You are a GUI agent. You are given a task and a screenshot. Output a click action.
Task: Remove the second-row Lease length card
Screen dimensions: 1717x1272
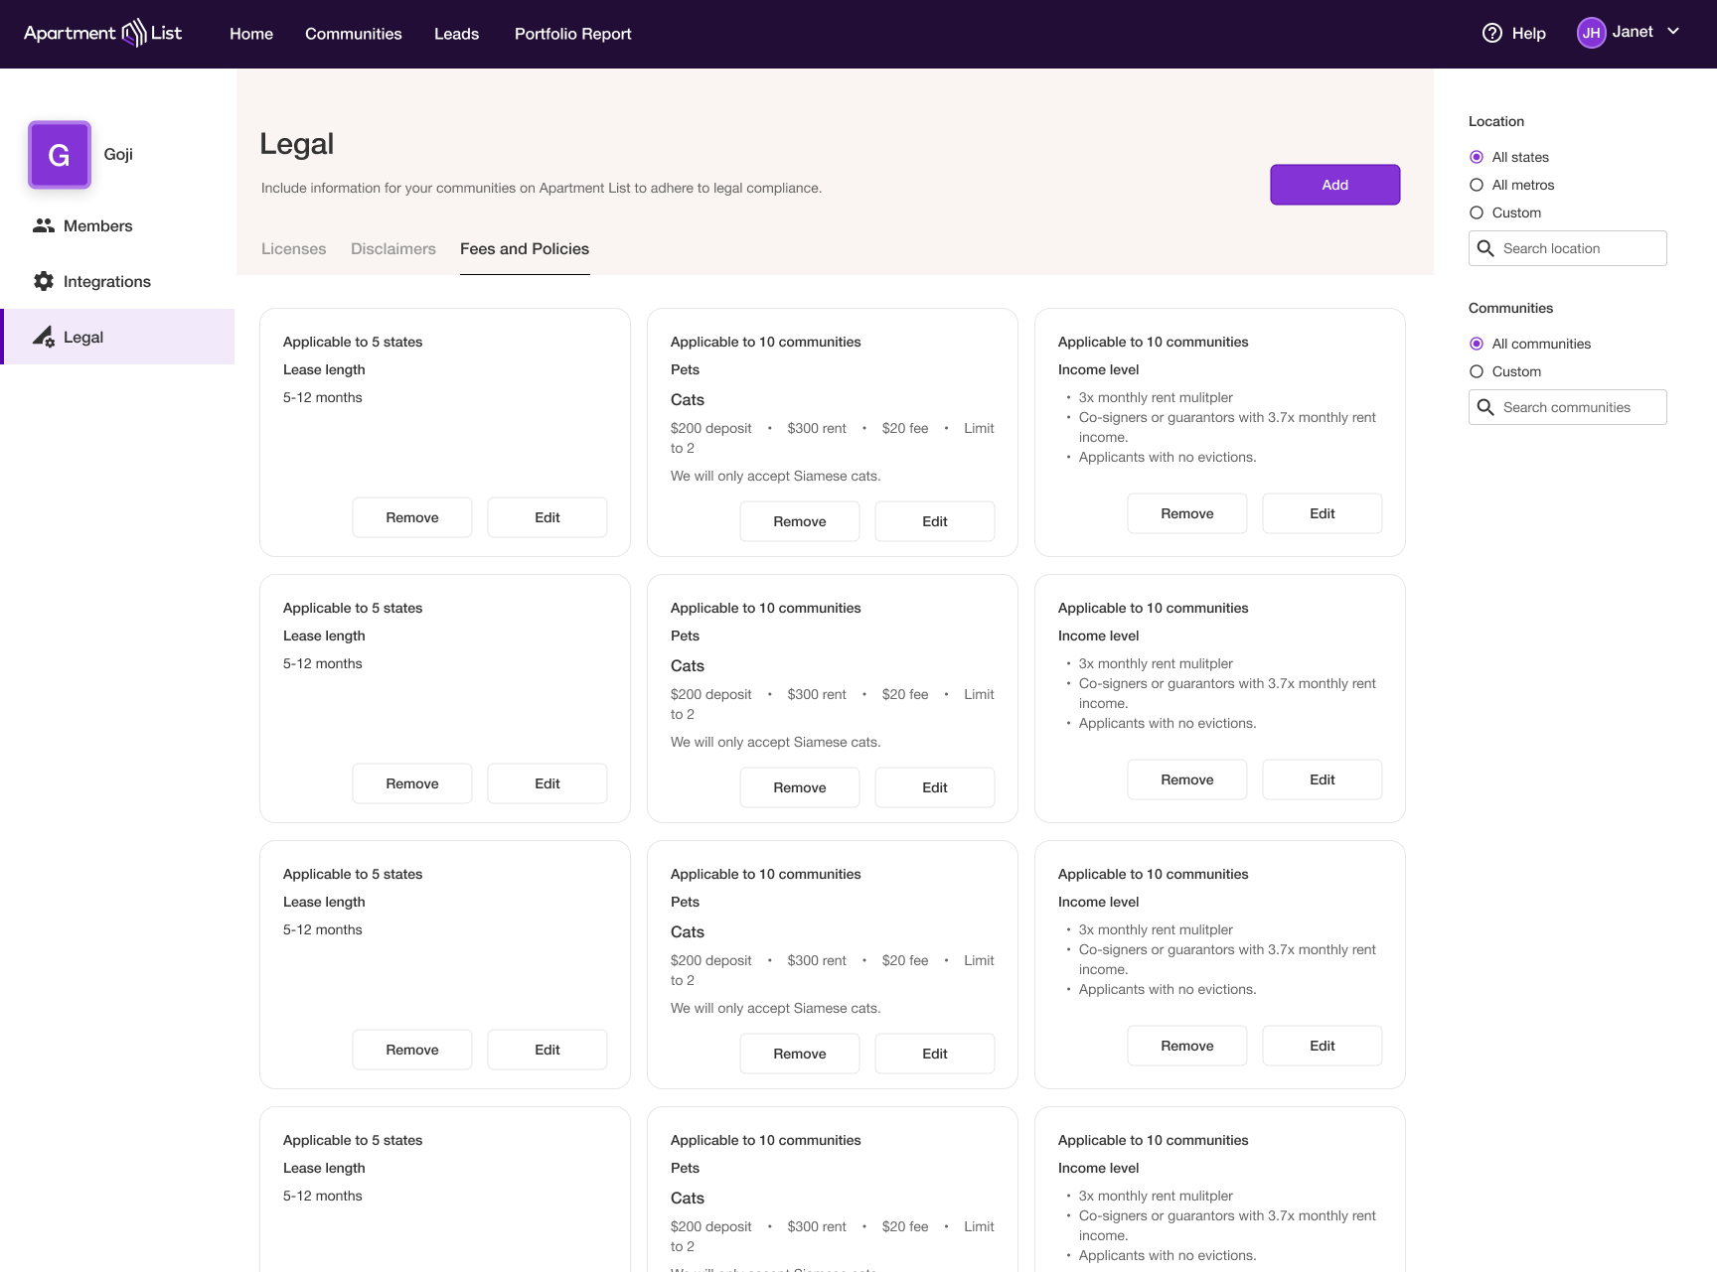tap(412, 783)
